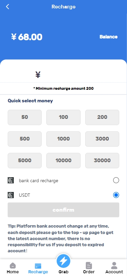Viewport: 127px width, 276px height.
Task: Select the USDT radio button
Action: (116, 195)
